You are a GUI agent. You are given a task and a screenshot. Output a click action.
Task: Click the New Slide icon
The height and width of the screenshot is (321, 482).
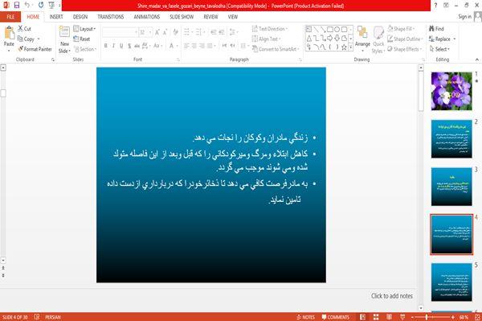tap(64, 32)
